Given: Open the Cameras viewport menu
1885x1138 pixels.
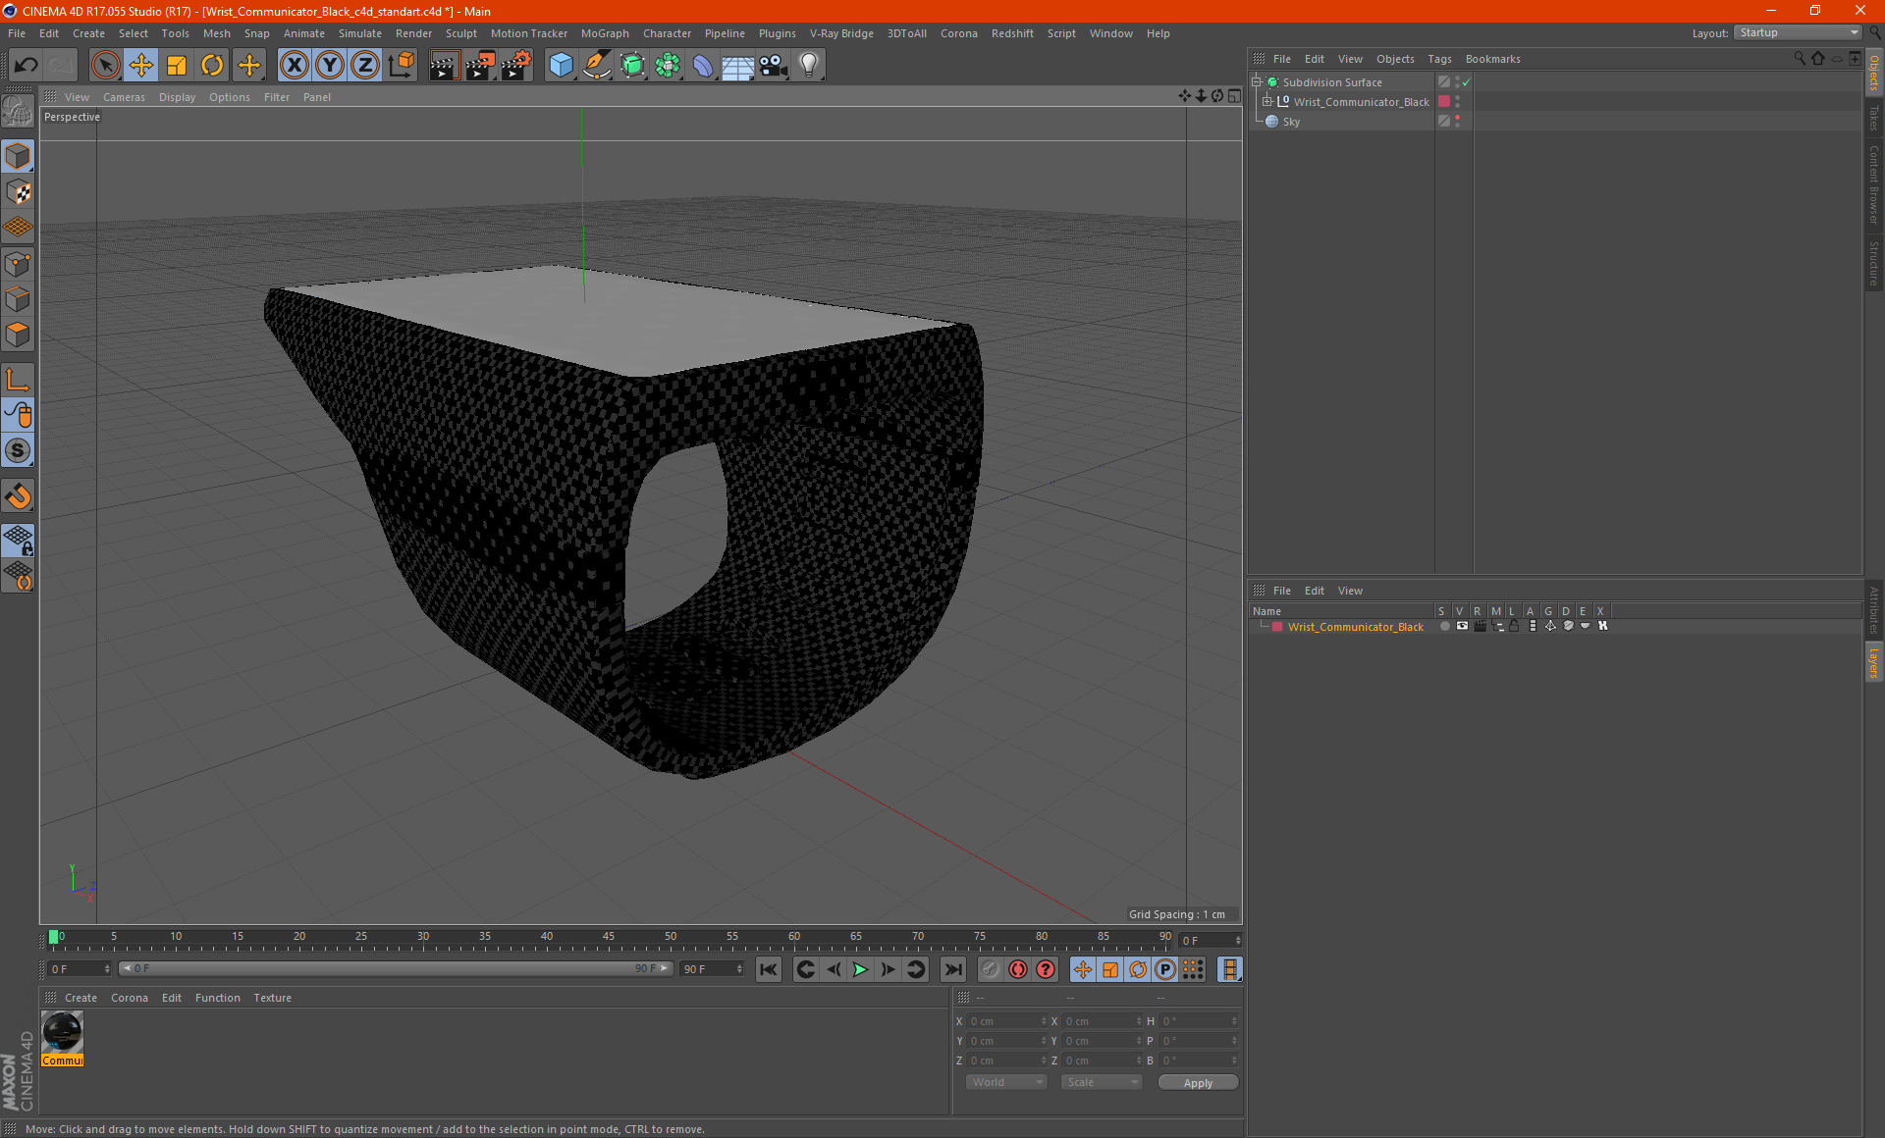Looking at the screenshot, I should 124,97.
